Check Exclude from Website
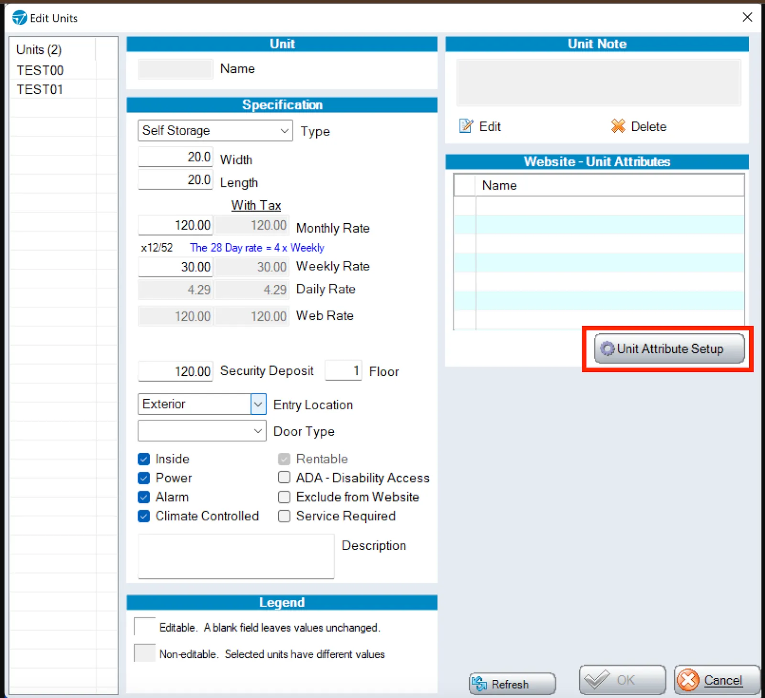 [x=284, y=497]
